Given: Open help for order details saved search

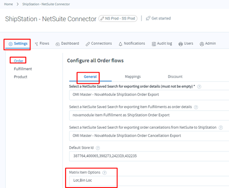Looking at the screenshot, I should (199, 87).
